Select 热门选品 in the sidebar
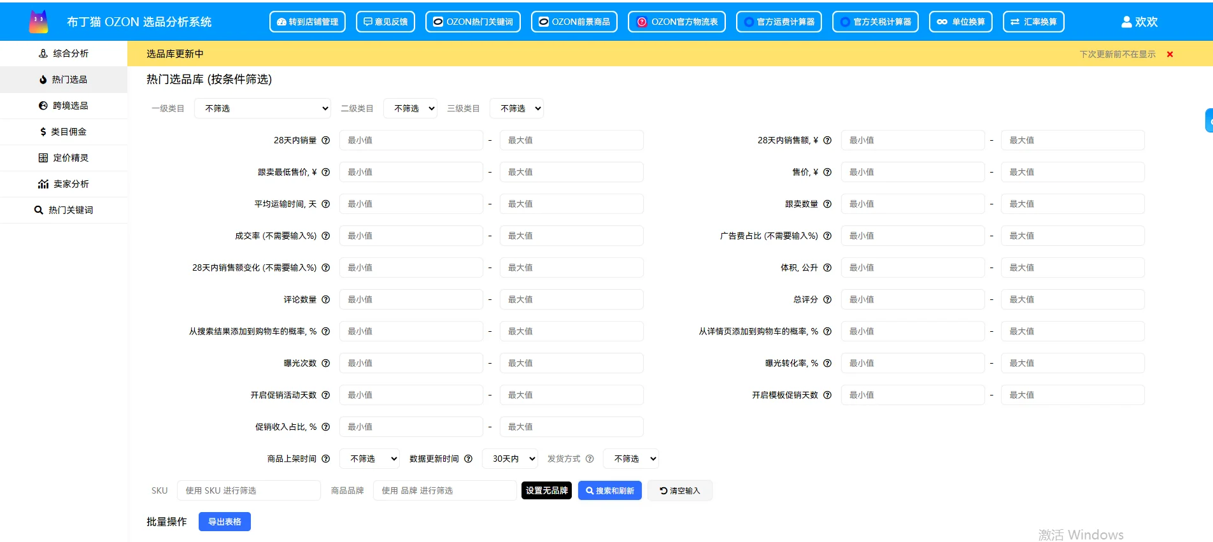Screen dimensions: 1213x542 click(x=64, y=80)
